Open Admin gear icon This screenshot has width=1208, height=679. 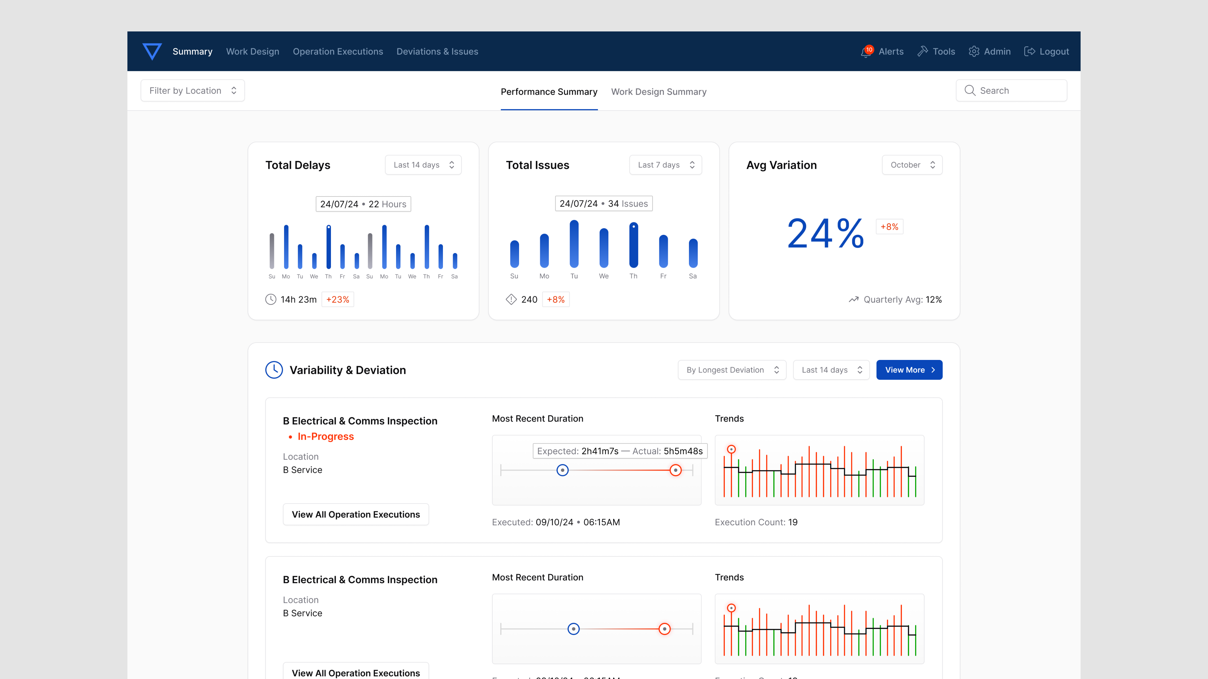click(974, 52)
